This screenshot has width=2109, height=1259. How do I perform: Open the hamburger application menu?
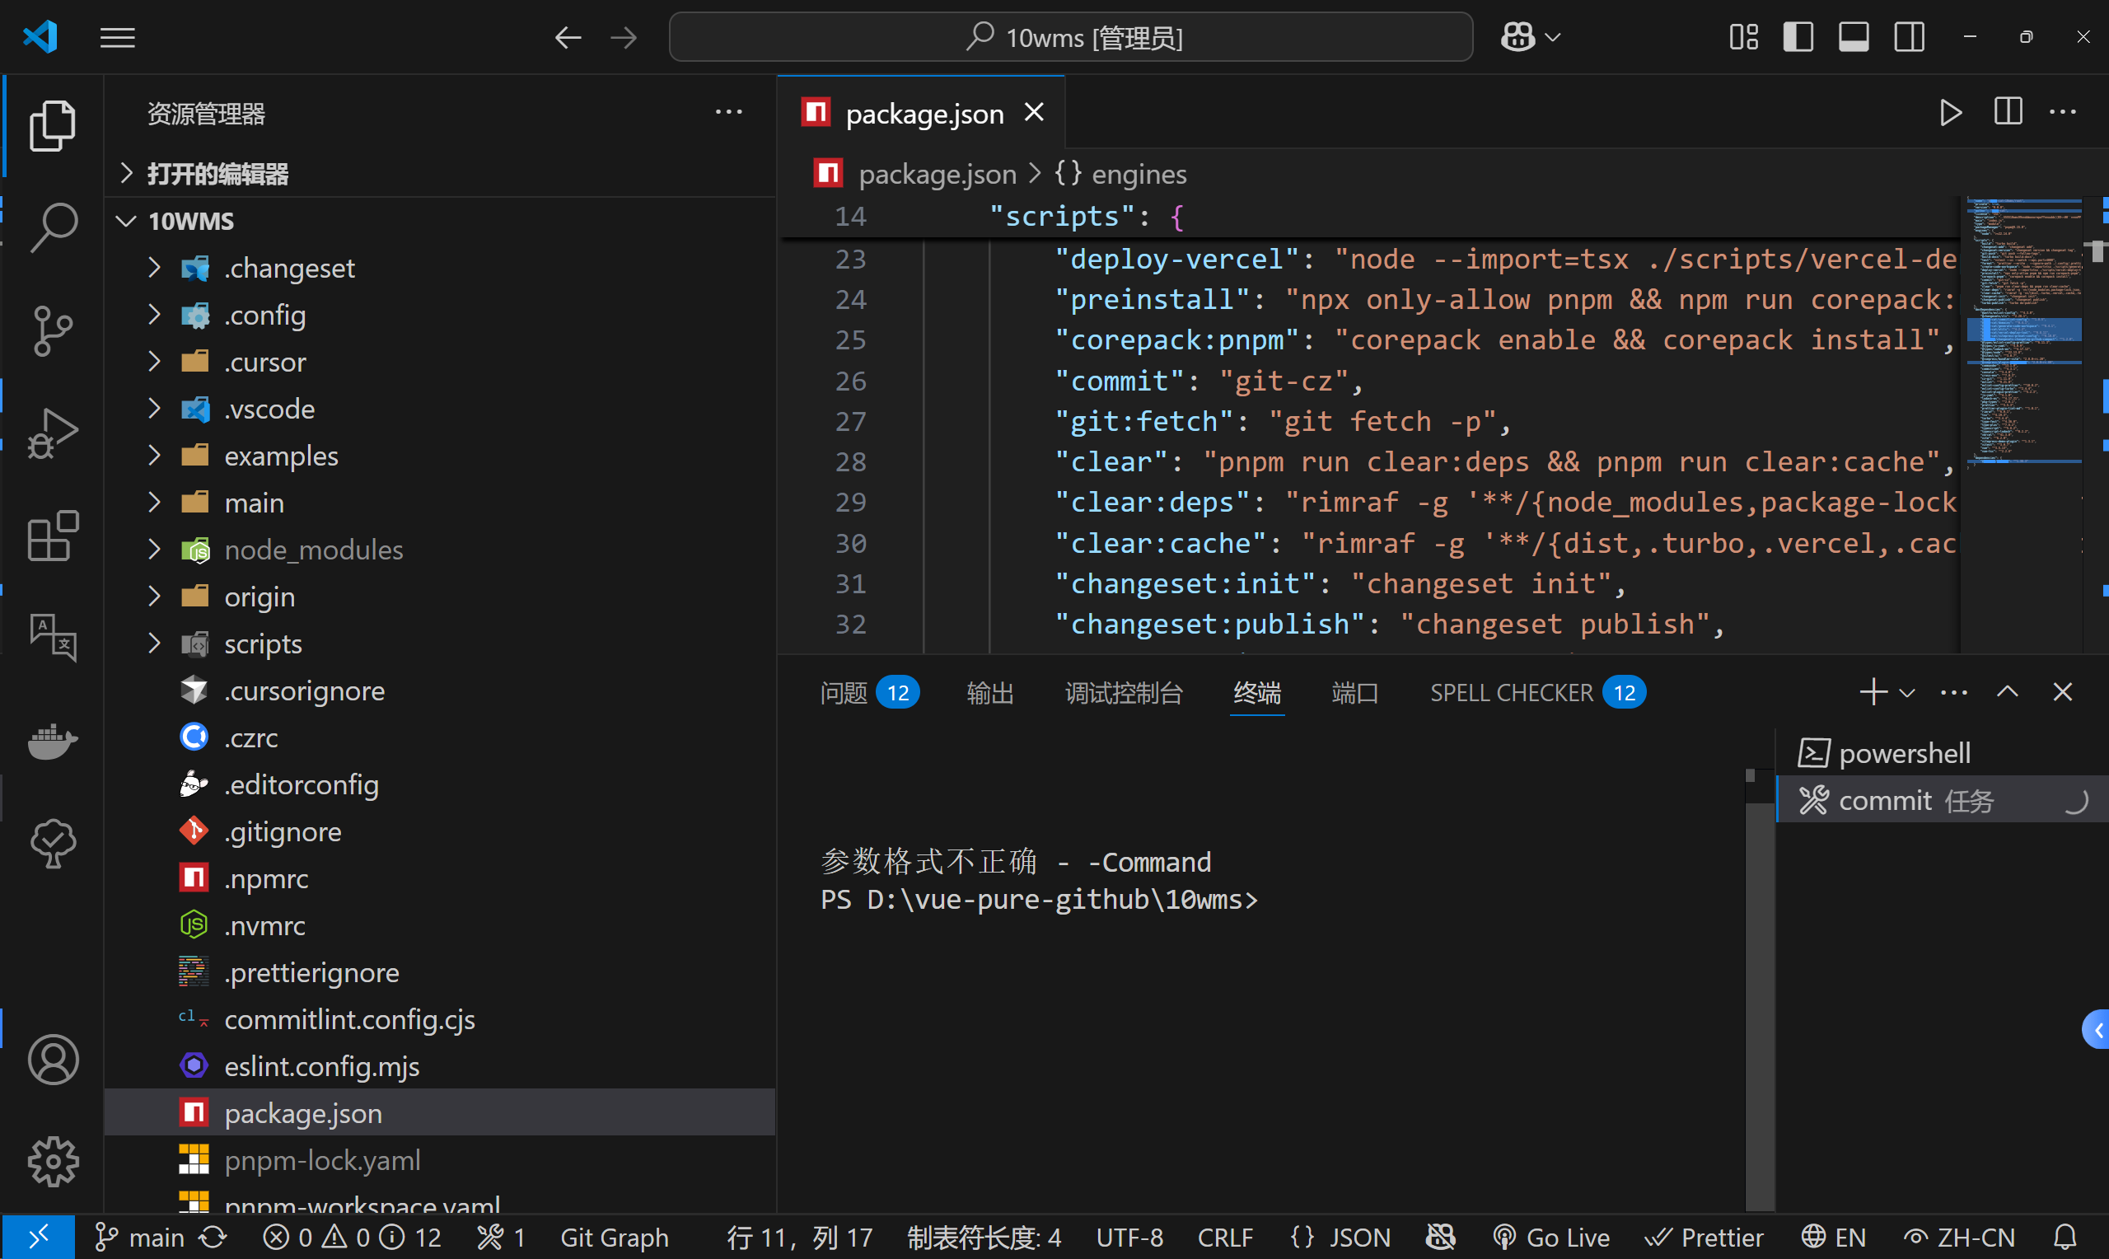117,37
